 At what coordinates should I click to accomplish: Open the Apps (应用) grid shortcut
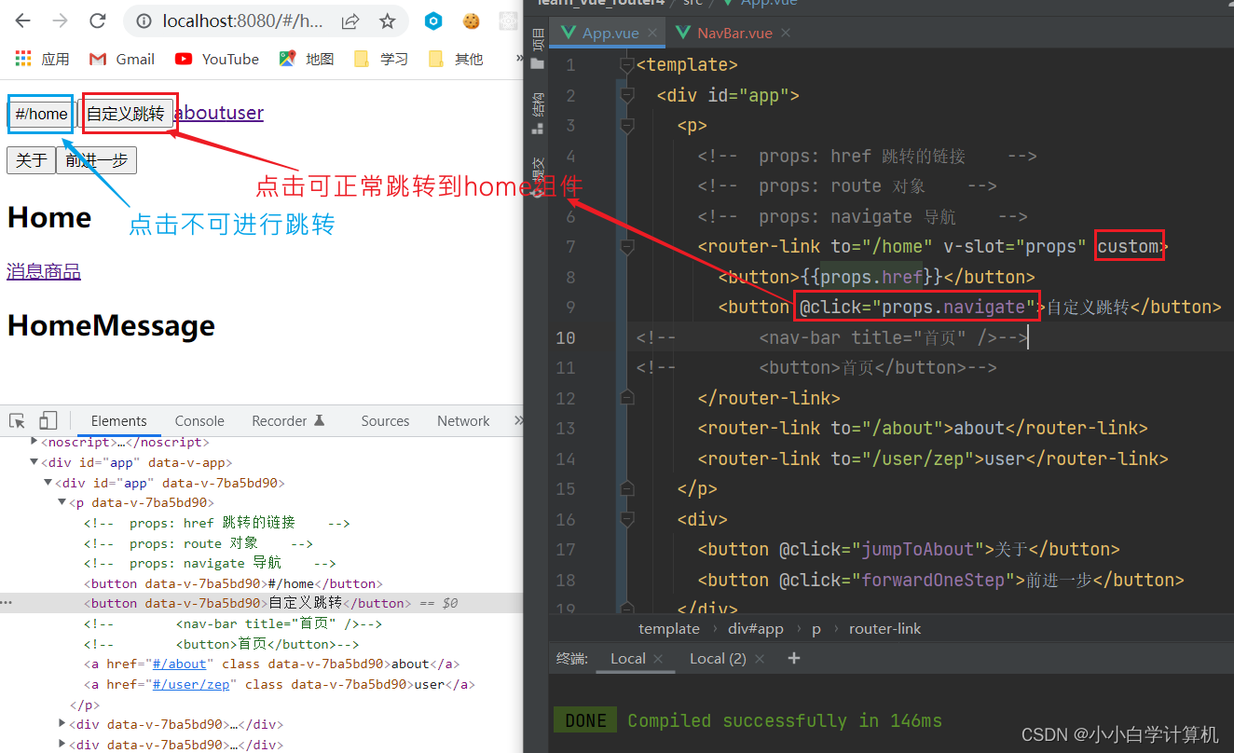[x=43, y=59]
